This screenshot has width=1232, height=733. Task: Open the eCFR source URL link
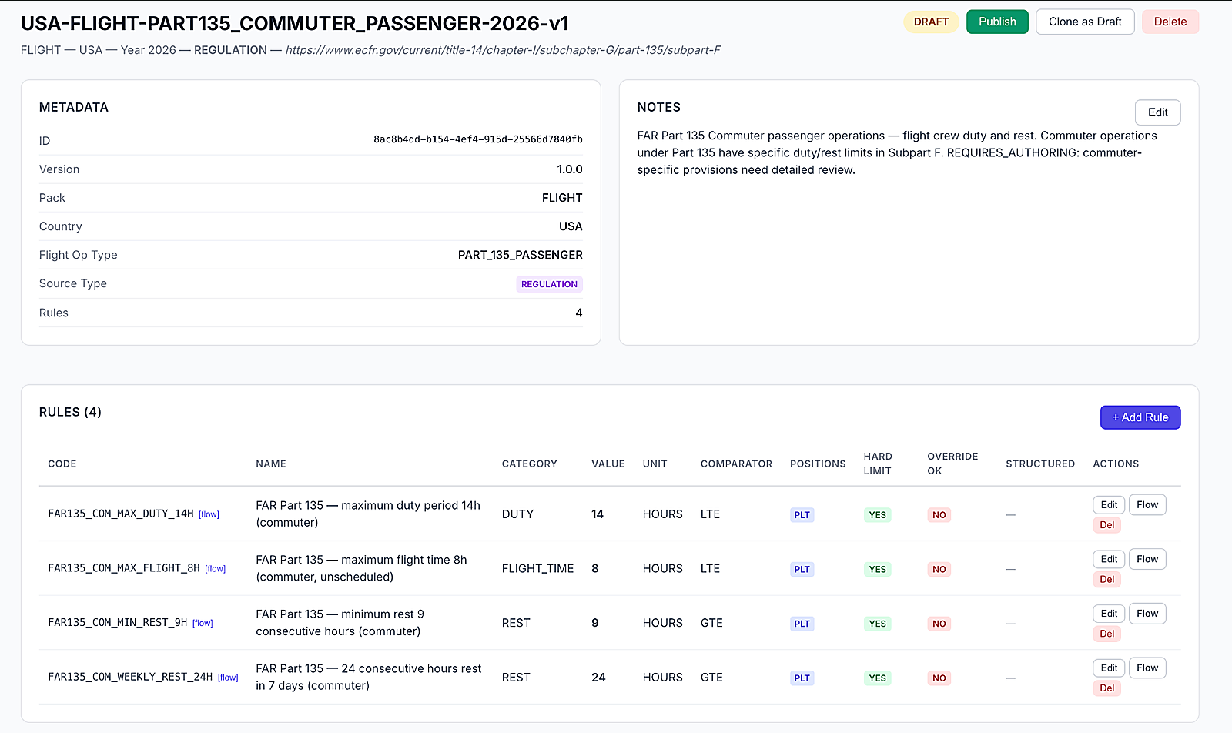[503, 50]
